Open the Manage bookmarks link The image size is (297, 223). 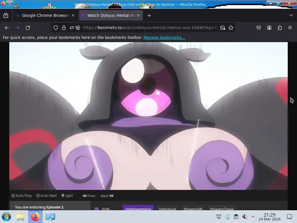tap(164, 37)
